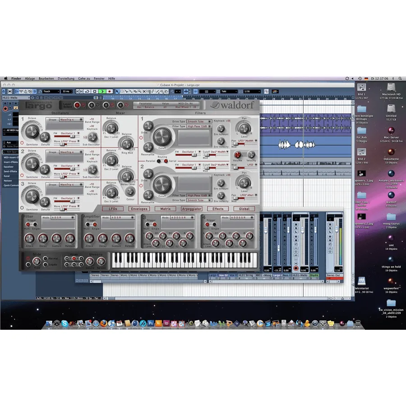This screenshot has height=406, width=406.
Task: Toggle Filter 1 power button
Action: [x=141, y=138]
